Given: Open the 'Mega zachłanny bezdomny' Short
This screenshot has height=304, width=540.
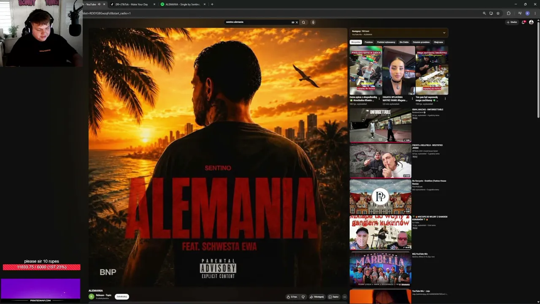Looking at the screenshot, I should 432,71.
